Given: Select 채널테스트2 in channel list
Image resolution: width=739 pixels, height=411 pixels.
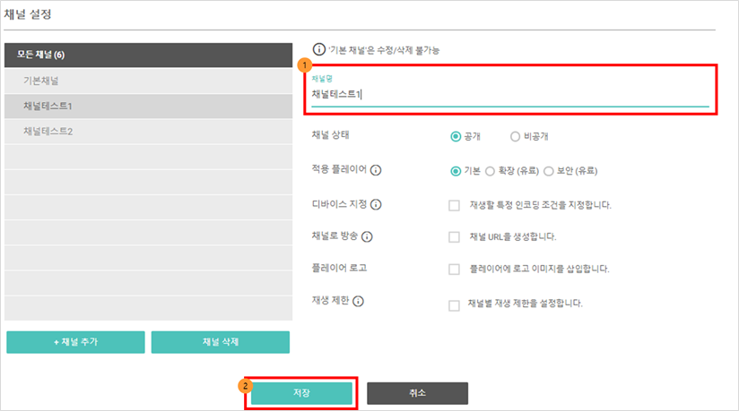Looking at the screenshot, I should click(x=149, y=132).
